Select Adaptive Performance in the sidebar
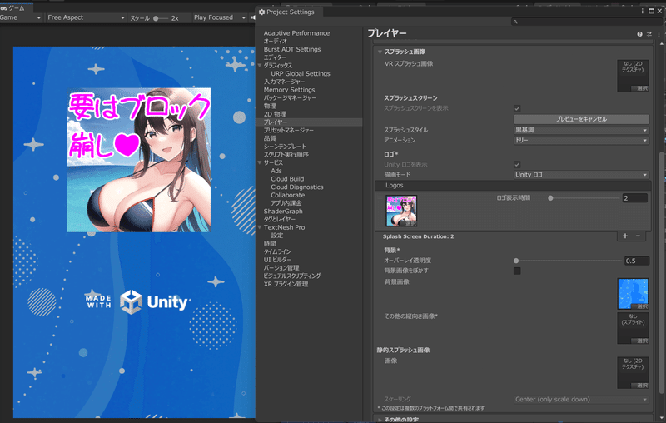 296,33
